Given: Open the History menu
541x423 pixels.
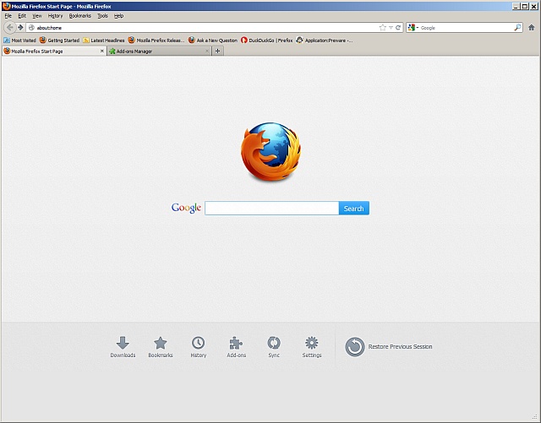Looking at the screenshot, I should point(55,16).
